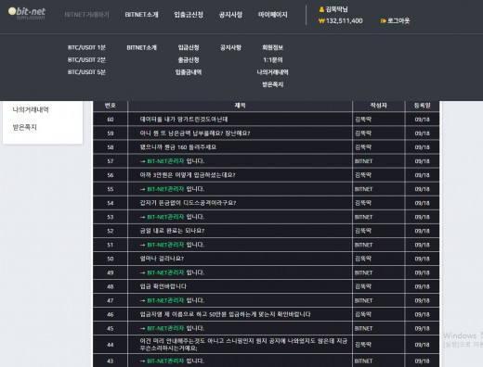Screen dimensions: 483x367
Task: Choose 받은쪽지 in the dropdown submenu
Action: pyautogui.click(x=273, y=84)
